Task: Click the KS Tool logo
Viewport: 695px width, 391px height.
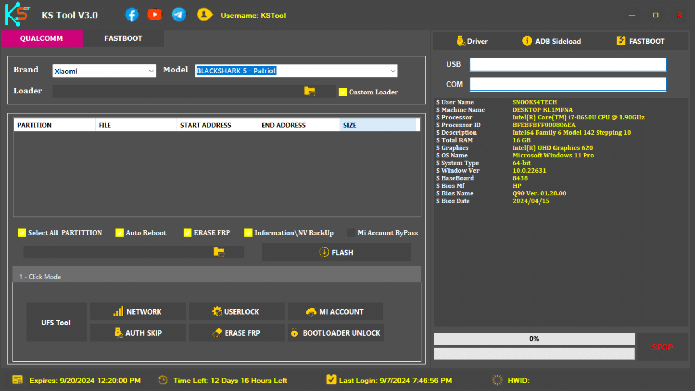Action: pos(17,14)
